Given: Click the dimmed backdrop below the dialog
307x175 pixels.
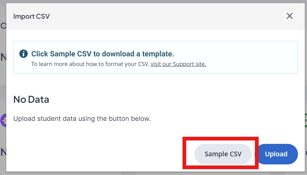Looking at the screenshot, I should pos(153,173).
